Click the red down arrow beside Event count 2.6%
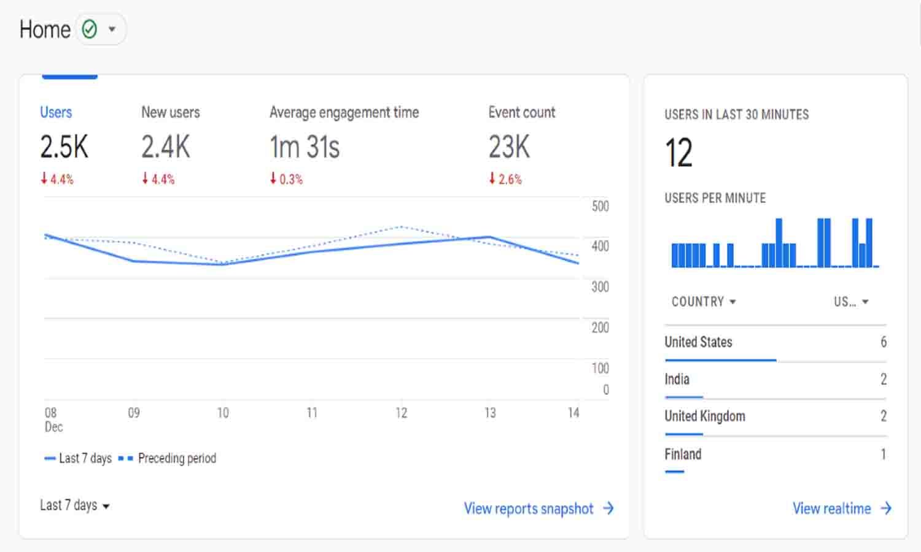Screen dimensions: 921x552 coord(491,179)
